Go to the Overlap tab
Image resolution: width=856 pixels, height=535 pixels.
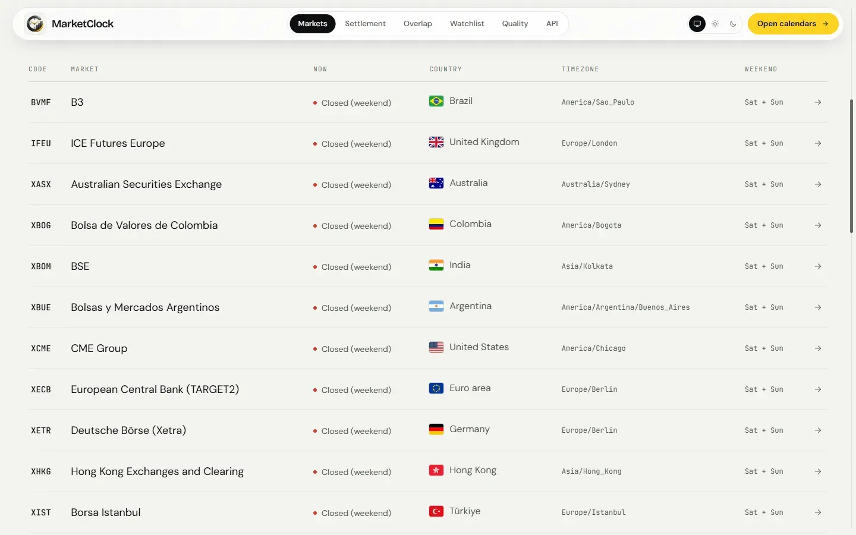pyautogui.click(x=418, y=24)
